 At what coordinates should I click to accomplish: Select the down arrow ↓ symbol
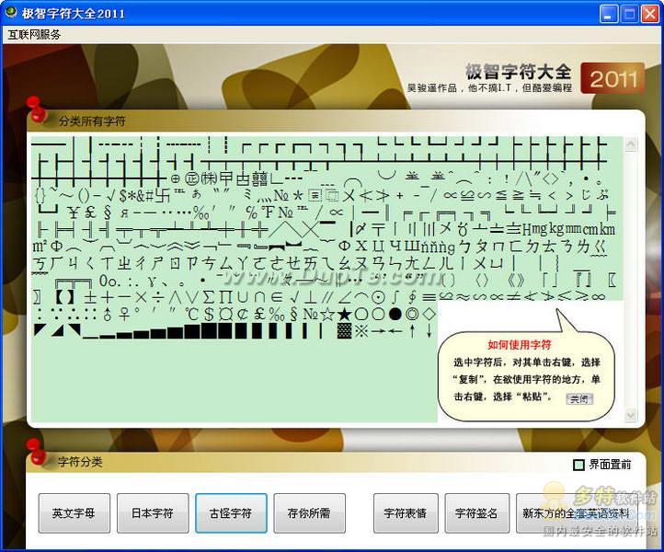pos(429,331)
